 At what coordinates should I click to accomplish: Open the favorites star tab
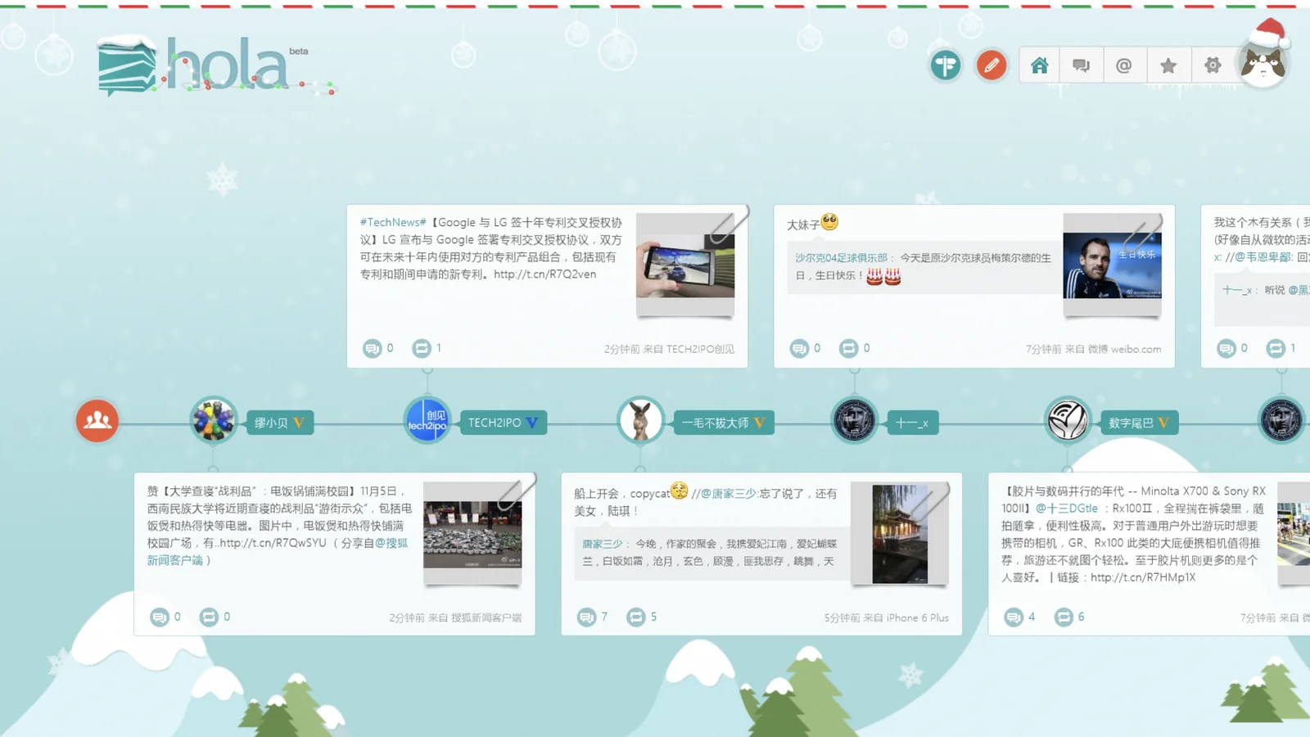(1168, 66)
